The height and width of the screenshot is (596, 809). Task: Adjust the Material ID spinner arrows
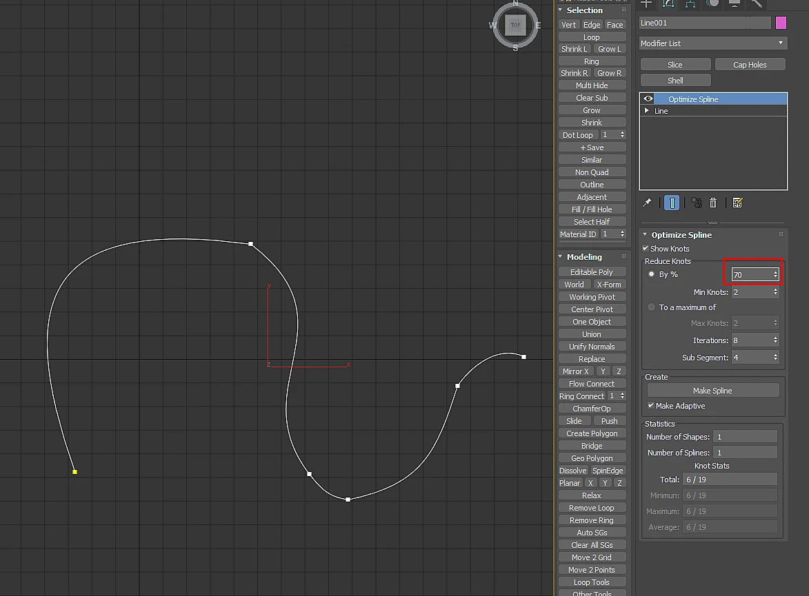622,234
